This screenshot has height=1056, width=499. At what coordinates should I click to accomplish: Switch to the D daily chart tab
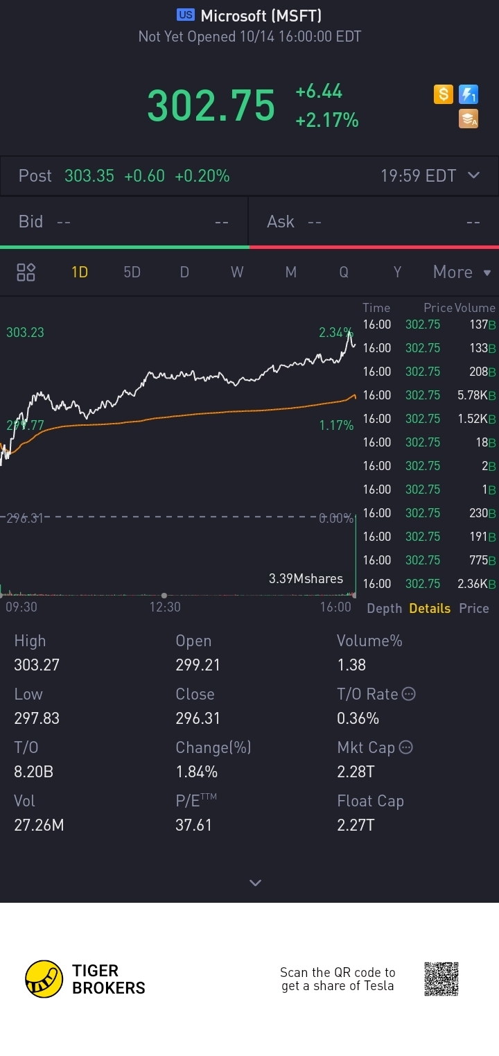click(x=184, y=272)
